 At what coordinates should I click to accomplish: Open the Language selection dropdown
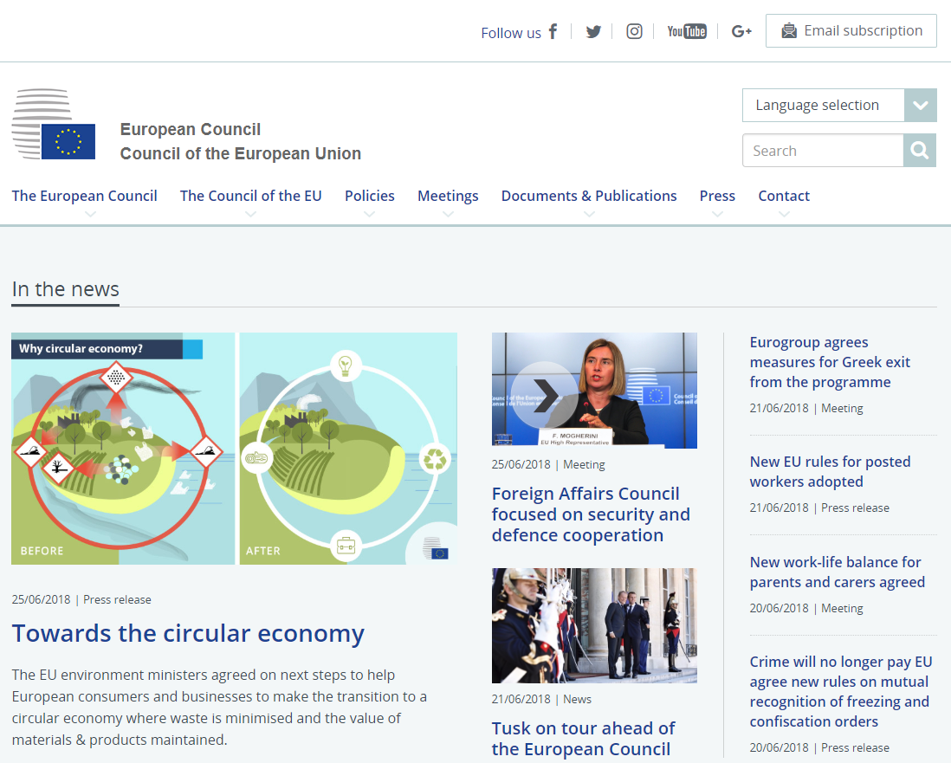click(x=839, y=105)
